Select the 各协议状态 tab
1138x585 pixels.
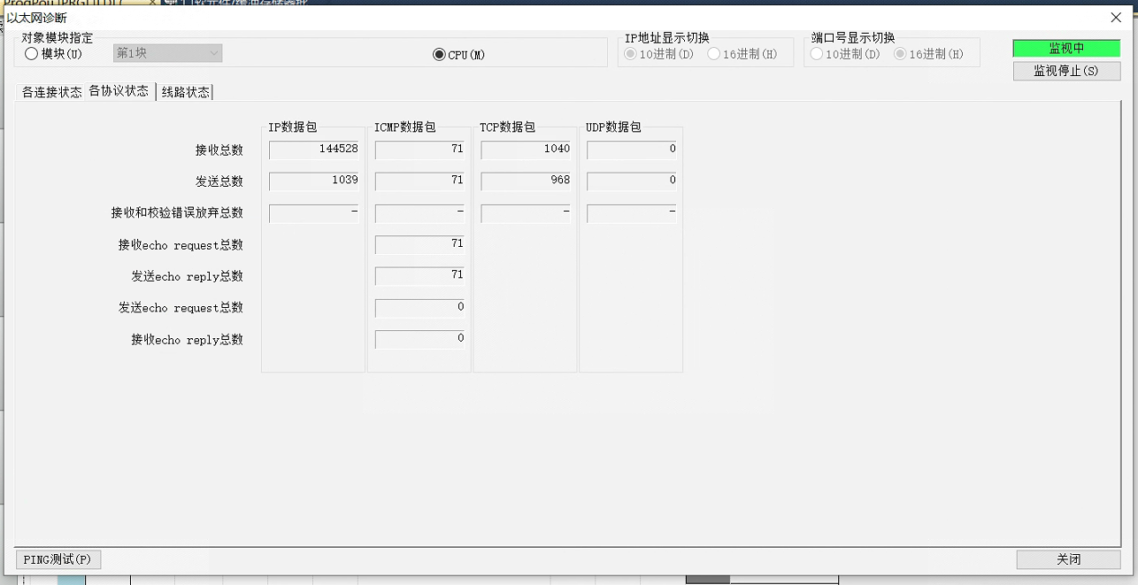[119, 91]
